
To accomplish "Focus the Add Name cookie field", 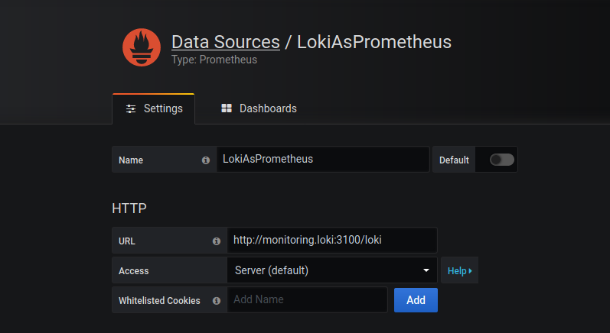I will click(x=307, y=300).
